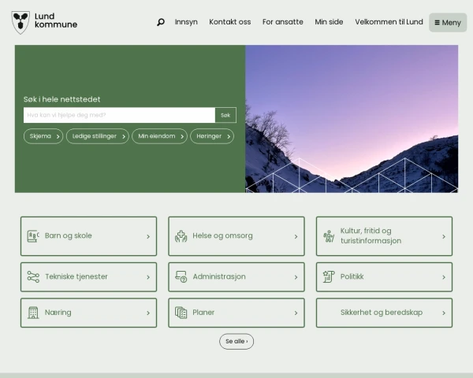Expand the Se alle categories button
The width and height of the screenshot is (473, 378).
pos(236,342)
